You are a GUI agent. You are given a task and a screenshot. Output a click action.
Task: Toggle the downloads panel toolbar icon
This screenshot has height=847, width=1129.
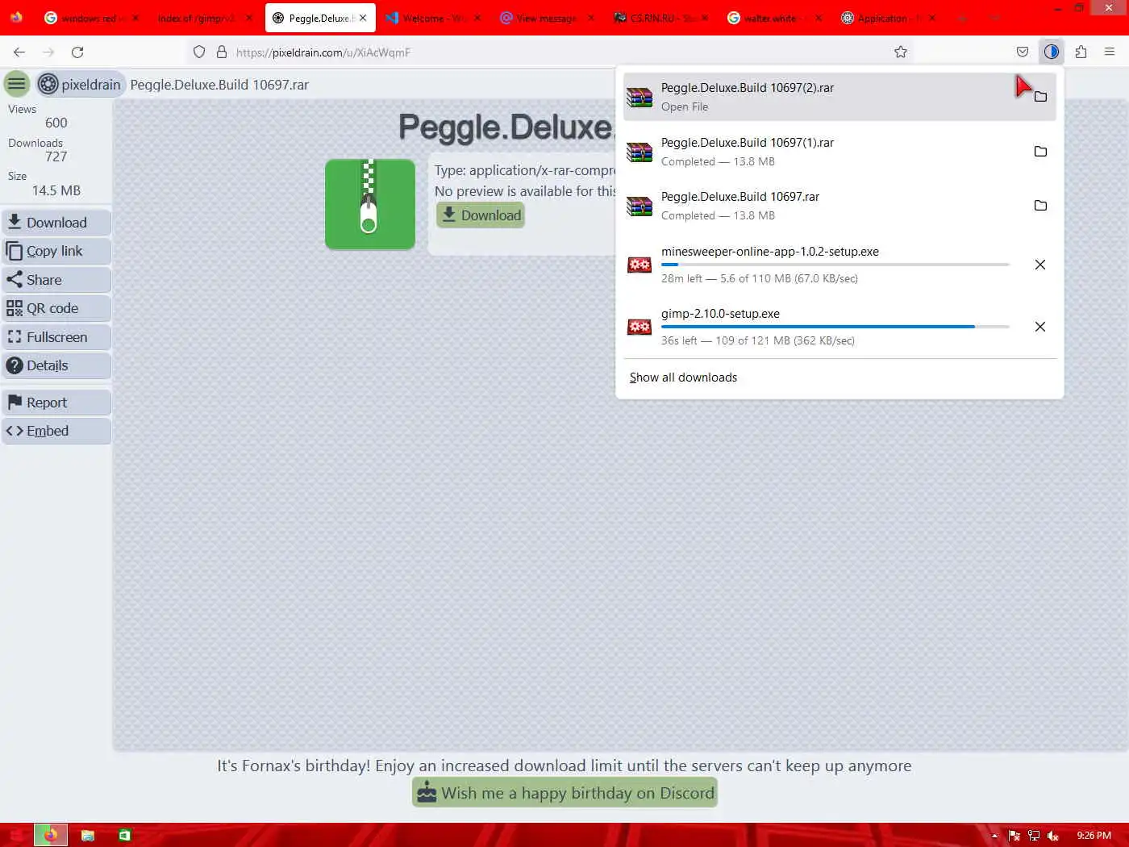[1051, 52]
